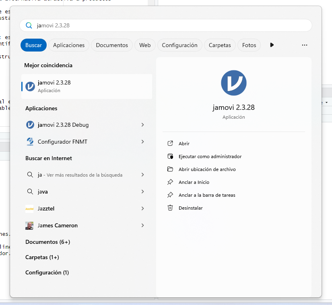Click the large jamovi logo in preview pane

tap(233, 83)
